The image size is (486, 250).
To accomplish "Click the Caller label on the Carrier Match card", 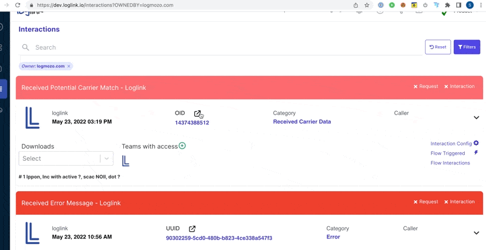I will tap(402, 113).
